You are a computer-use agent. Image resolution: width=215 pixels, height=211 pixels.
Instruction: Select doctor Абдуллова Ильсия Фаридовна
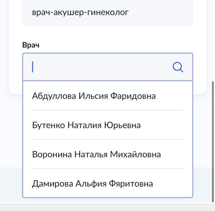pyautogui.click(x=93, y=96)
